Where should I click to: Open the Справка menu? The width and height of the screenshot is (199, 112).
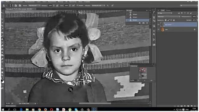87,2
